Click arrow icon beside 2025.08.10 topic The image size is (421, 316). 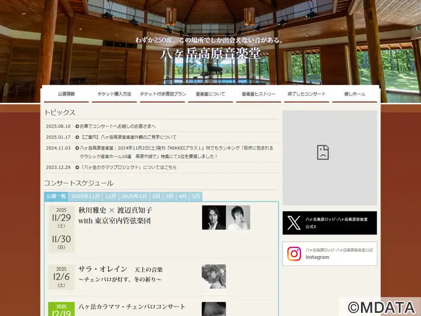click(77, 126)
